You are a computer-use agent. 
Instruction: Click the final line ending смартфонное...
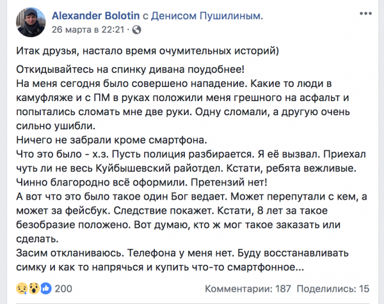(160, 267)
